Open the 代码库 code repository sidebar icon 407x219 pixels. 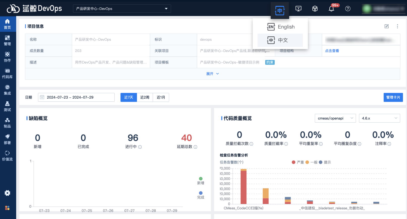pyautogui.click(x=7, y=73)
